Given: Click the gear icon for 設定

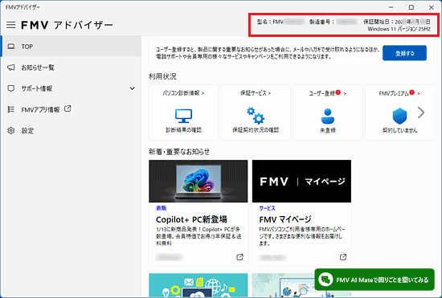Looking at the screenshot, I should point(11,131).
